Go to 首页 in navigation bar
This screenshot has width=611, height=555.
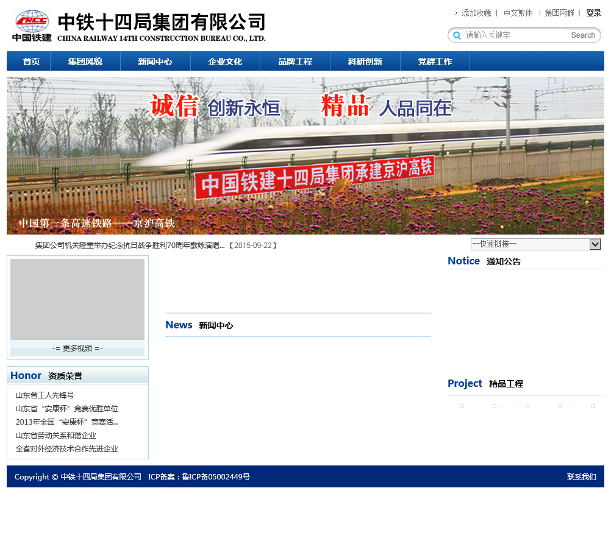pos(30,62)
